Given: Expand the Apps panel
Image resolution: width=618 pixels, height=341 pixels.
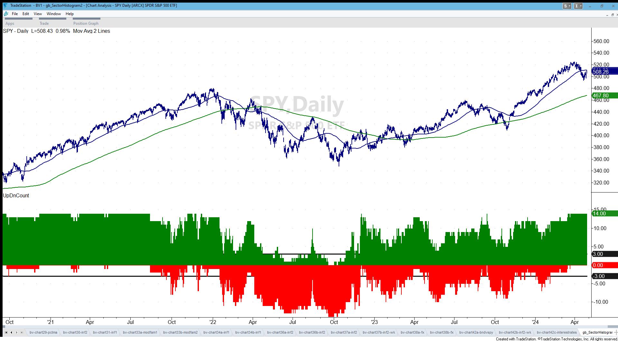Looking at the screenshot, I should click(x=10, y=23).
